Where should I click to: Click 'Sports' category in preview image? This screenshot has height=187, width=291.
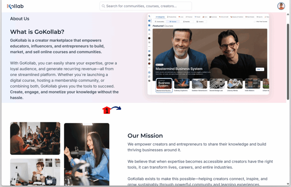tap(259, 17)
